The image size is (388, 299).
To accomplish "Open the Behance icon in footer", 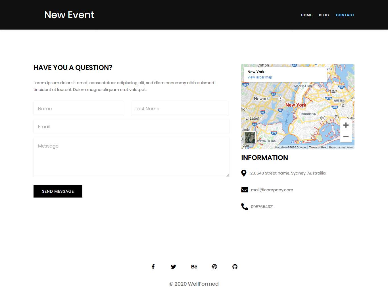I will pyautogui.click(x=194, y=267).
